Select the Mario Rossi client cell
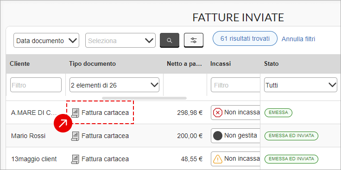The height and width of the screenshot is (170, 341). 28,136
